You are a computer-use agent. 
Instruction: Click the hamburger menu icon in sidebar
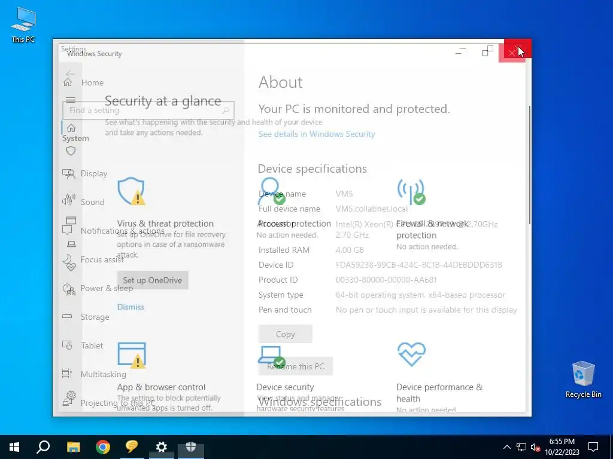point(71,100)
